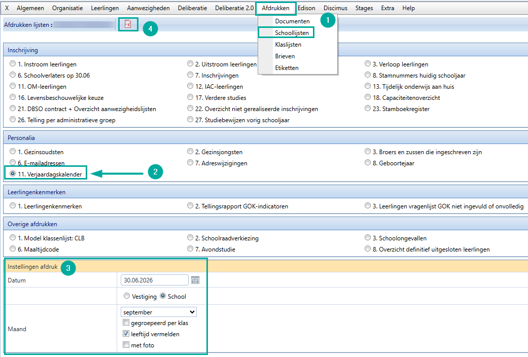Open the Deliberatie menu

[x=192, y=8]
